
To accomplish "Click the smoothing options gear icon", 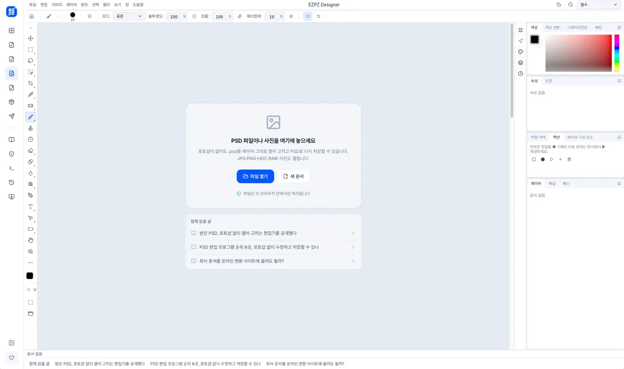I will pyautogui.click(x=291, y=16).
